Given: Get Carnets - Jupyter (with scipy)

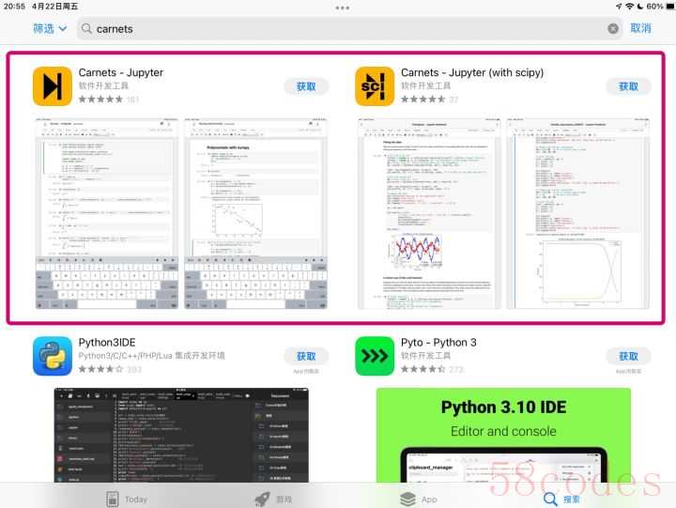Looking at the screenshot, I should click(x=628, y=86).
